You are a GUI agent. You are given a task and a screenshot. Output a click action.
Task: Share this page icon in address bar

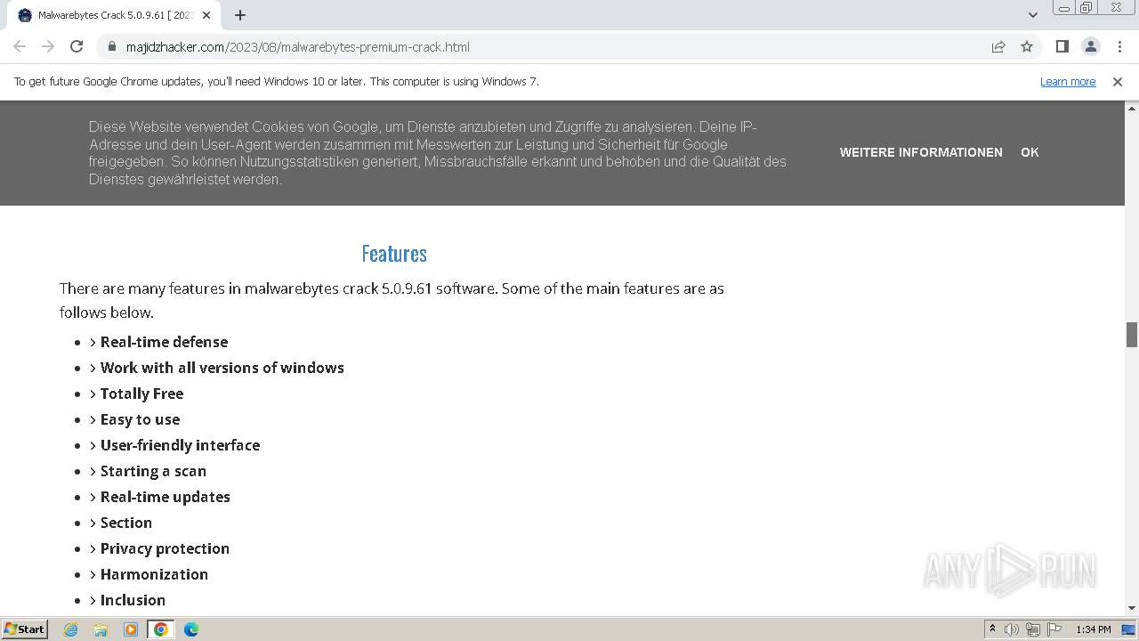click(998, 46)
